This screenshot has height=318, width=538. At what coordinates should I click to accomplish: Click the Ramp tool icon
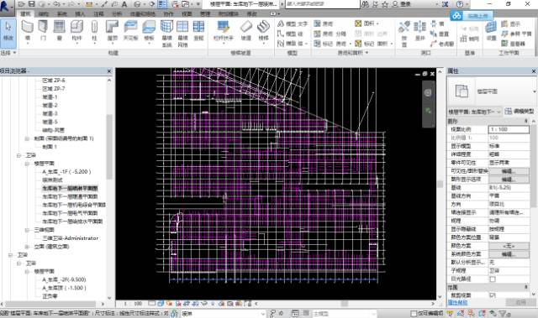point(246,30)
